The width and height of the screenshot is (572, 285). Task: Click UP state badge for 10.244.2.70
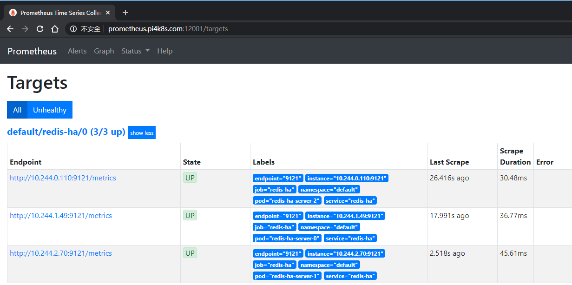pyautogui.click(x=190, y=253)
